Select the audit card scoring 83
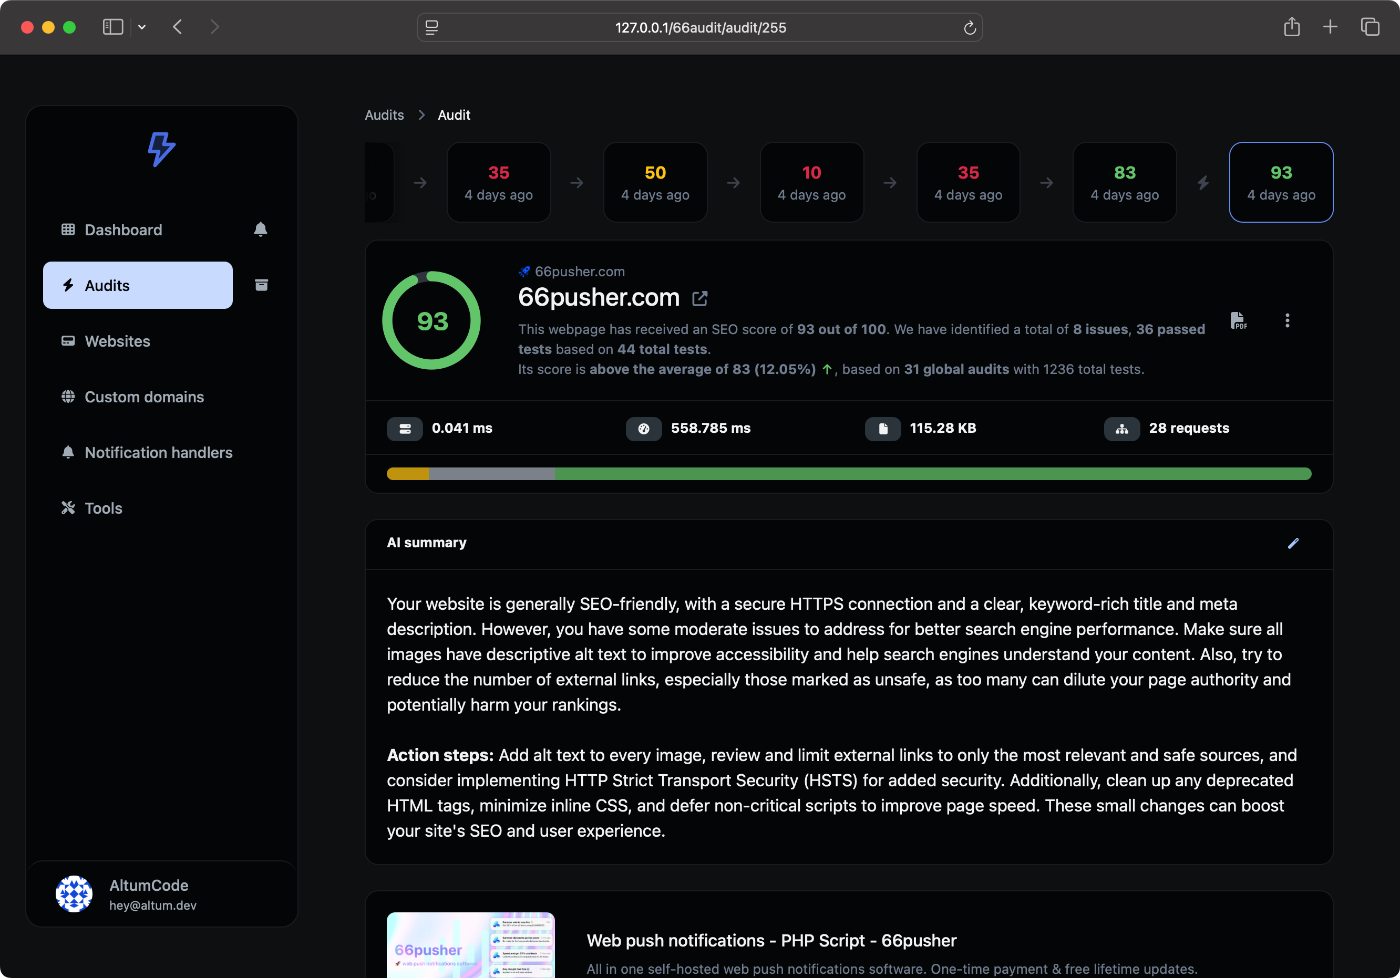Viewport: 1400px width, 978px height. [x=1124, y=182]
